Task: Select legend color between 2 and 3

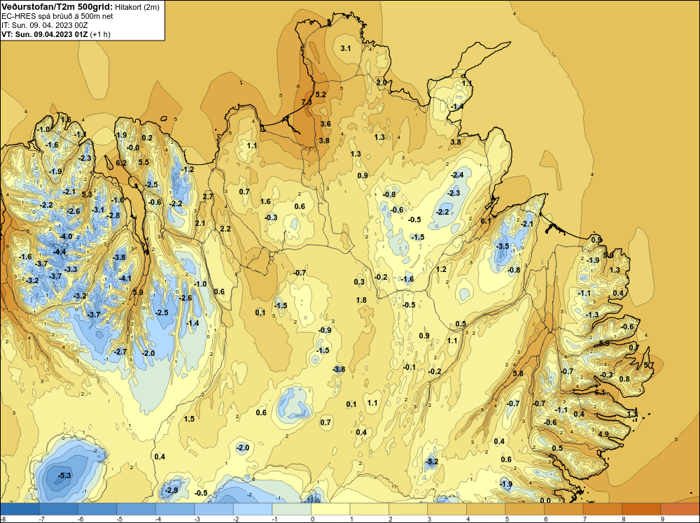Action: (408, 509)
